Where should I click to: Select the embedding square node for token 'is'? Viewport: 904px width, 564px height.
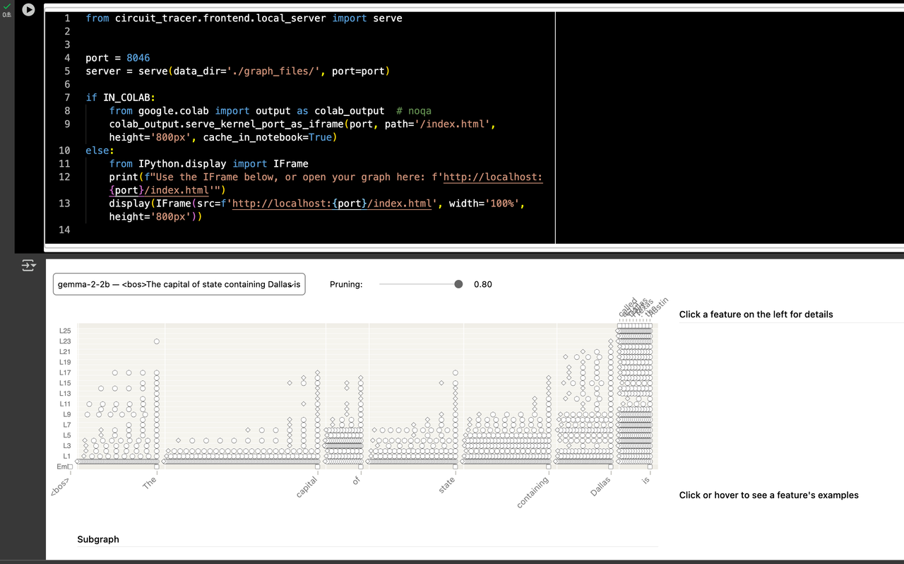click(x=649, y=466)
